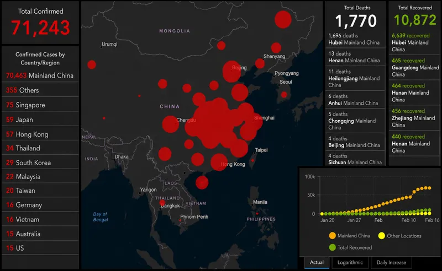Image resolution: width=442 pixels, height=271 pixels.
Task: Click the Feb 16 chart axis label
Action: [x=432, y=220]
